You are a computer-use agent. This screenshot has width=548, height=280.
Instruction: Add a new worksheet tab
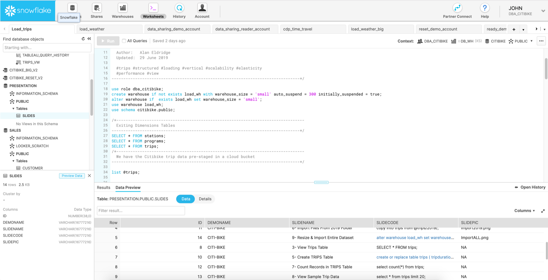[x=514, y=29]
